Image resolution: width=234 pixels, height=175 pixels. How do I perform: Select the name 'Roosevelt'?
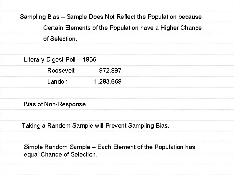[61, 70]
